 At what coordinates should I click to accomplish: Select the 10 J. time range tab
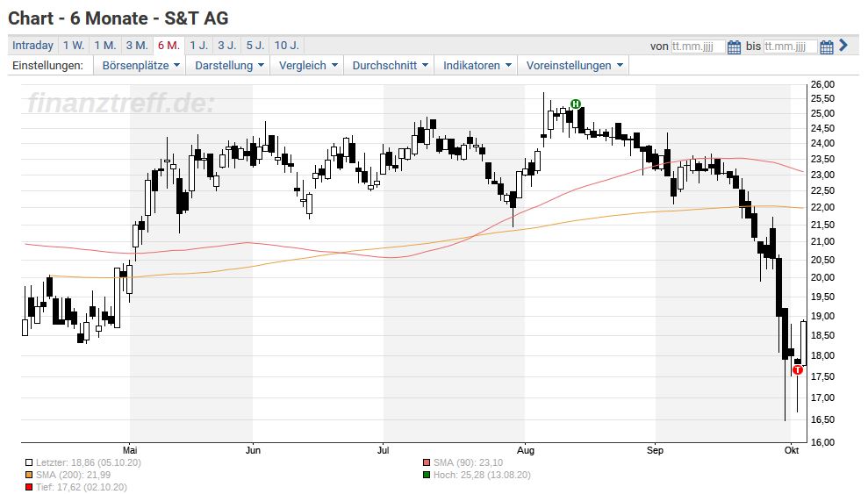286,46
